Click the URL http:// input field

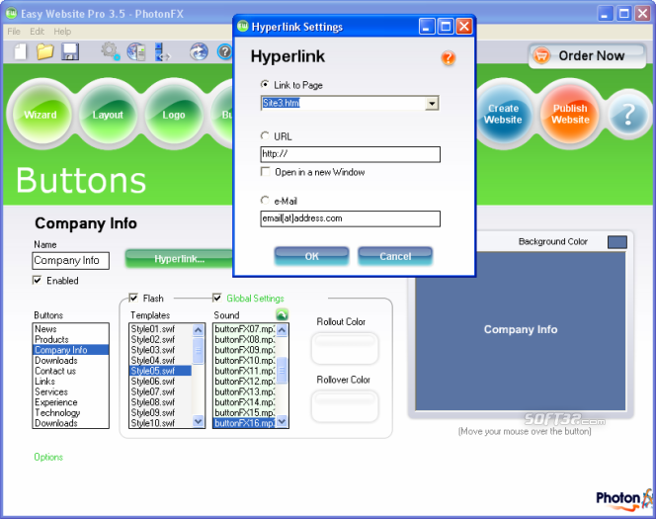pos(350,154)
